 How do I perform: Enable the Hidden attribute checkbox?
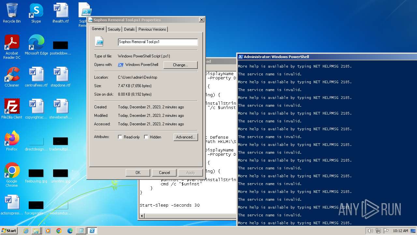click(146, 137)
